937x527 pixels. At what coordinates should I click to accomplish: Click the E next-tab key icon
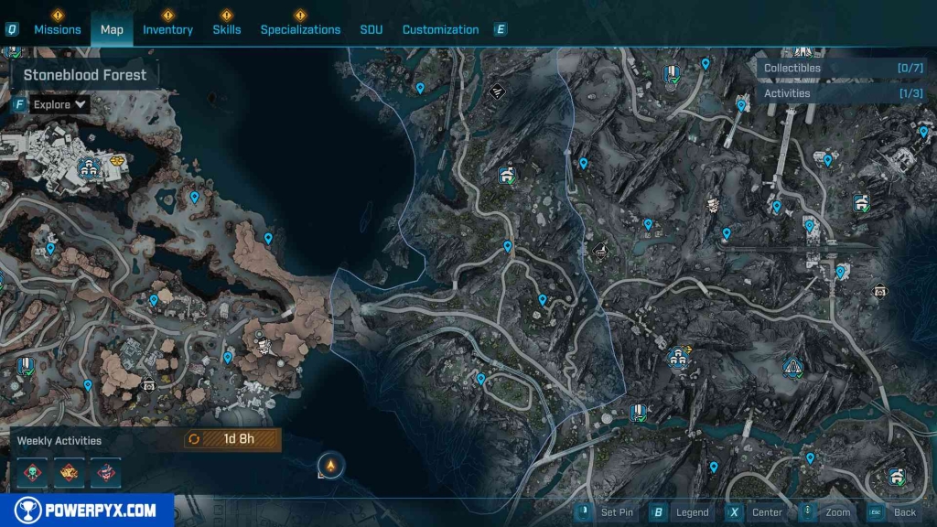pyautogui.click(x=501, y=29)
